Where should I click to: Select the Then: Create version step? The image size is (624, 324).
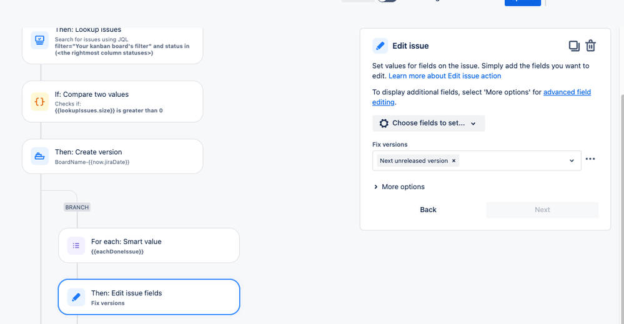pyautogui.click(x=112, y=156)
